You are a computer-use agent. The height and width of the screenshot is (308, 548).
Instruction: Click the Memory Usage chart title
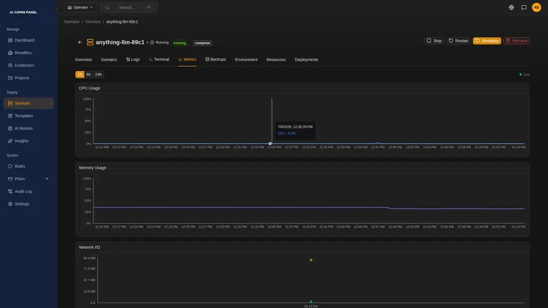click(92, 168)
